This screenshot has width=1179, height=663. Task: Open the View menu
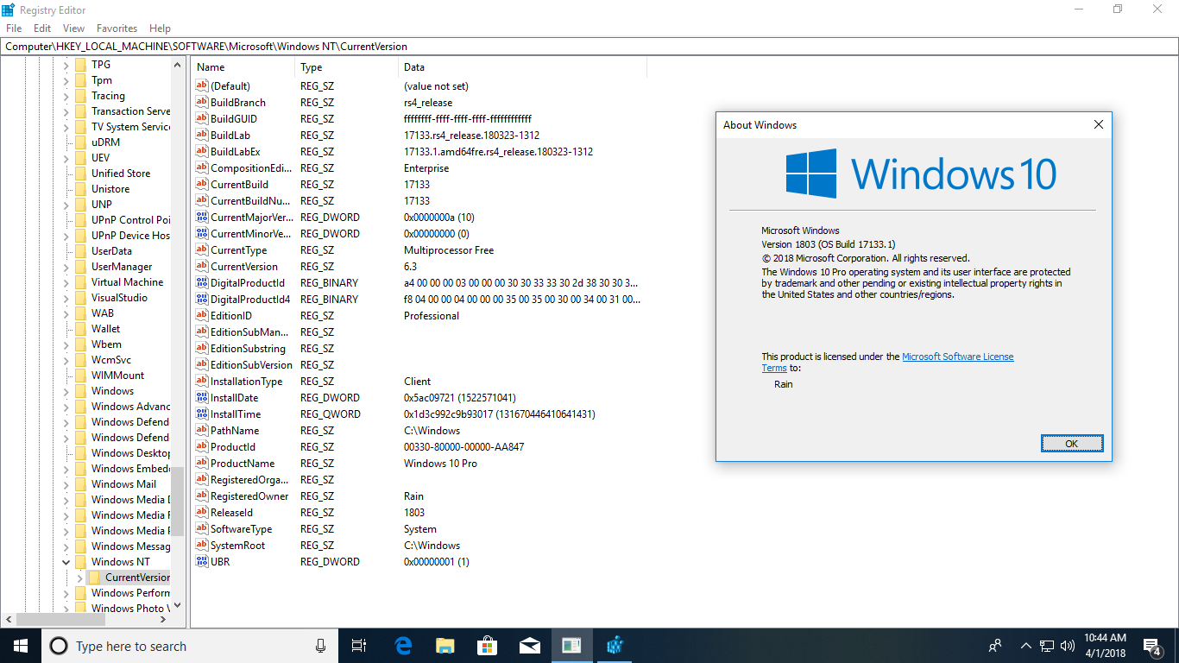click(x=73, y=28)
